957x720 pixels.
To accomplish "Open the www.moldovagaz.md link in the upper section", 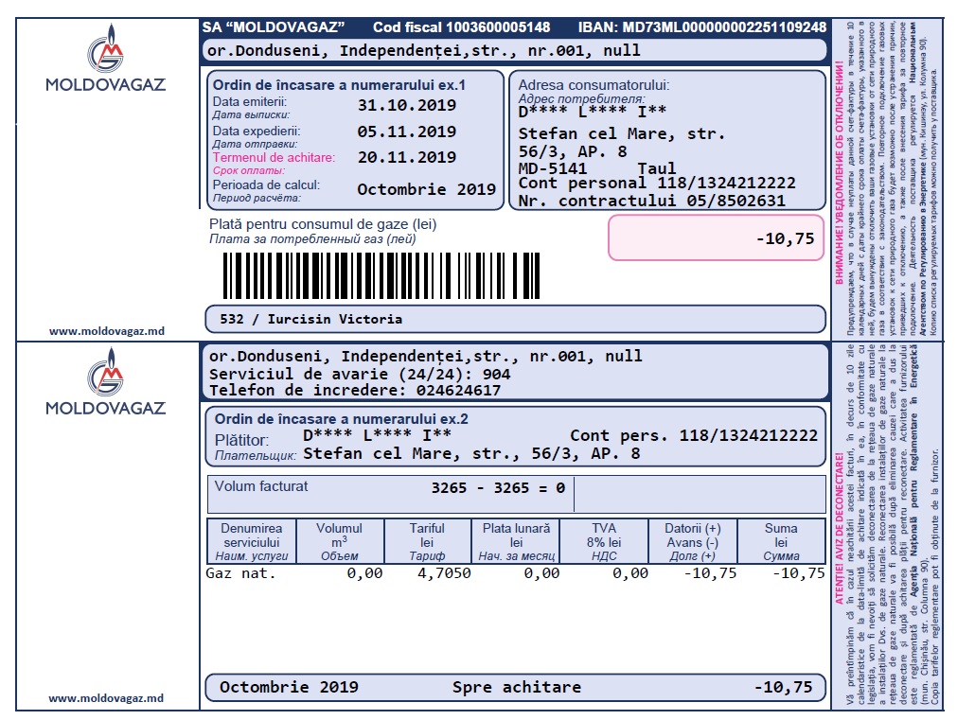I will [x=107, y=331].
